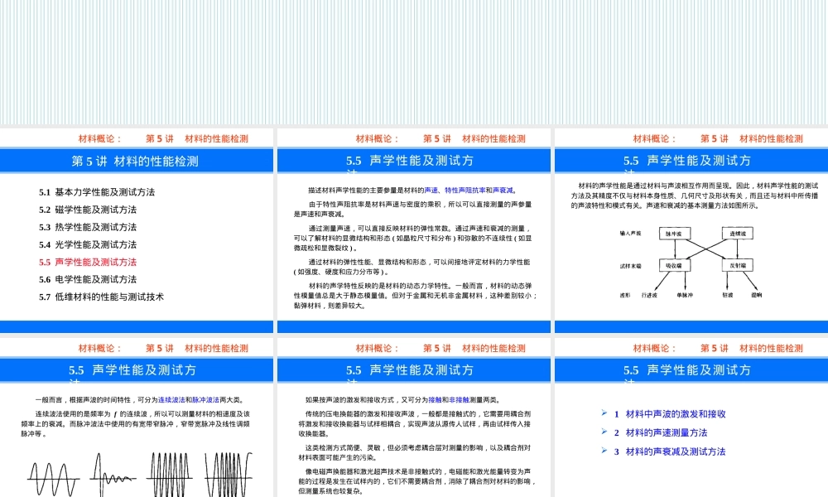
Task: Click paragraph starting 像电磁声换能器和激光超声技术
Action: [417, 481]
